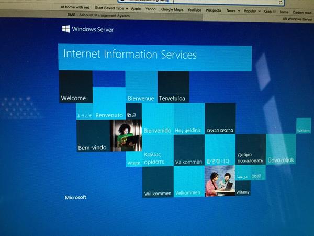314x236 pixels.
Task: Switch to SMS - Account Management System tab
Action: coord(98,15)
